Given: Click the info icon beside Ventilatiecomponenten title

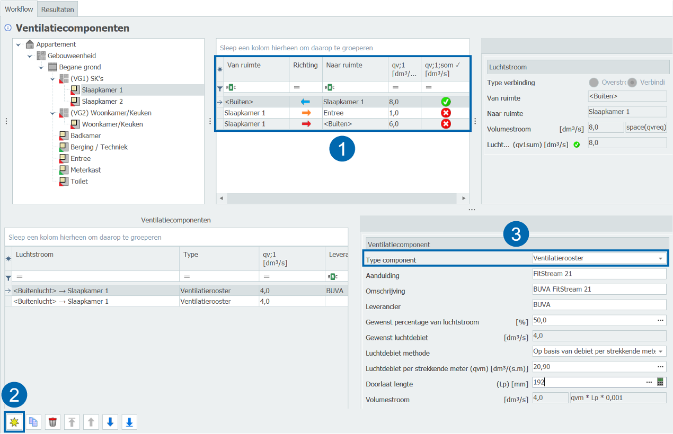Looking at the screenshot, I should [x=8, y=28].
